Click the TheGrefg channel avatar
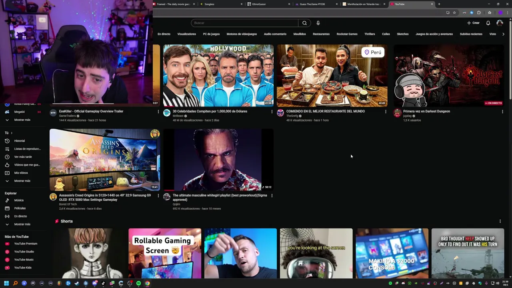 tap(280, 113)
